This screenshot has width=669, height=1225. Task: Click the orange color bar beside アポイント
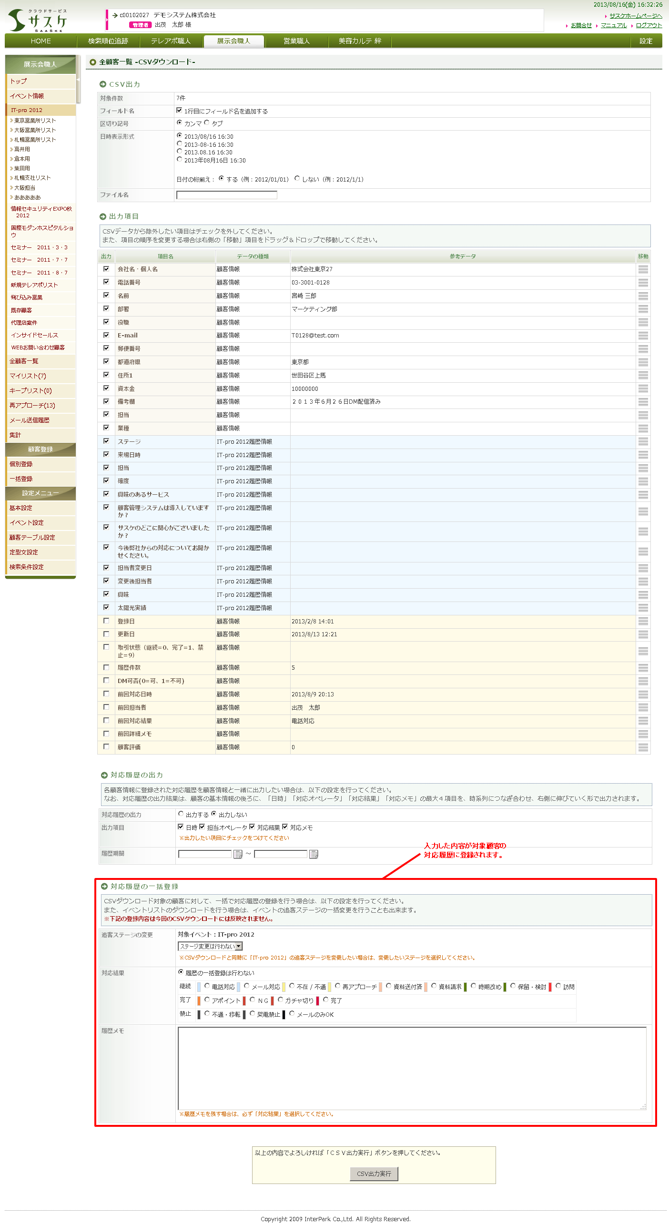point(199,1000)
